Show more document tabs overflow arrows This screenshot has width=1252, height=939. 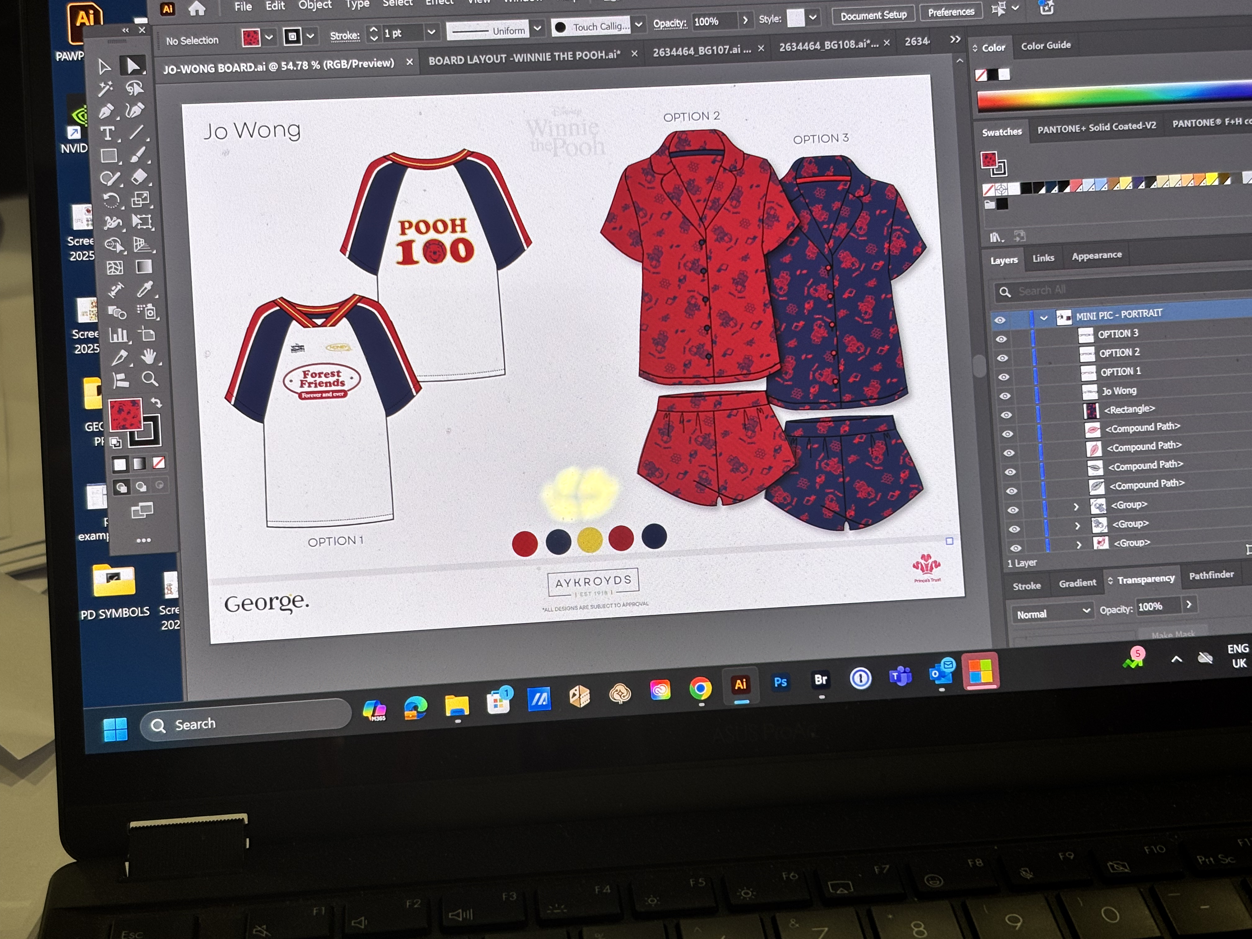pos(955,39)
